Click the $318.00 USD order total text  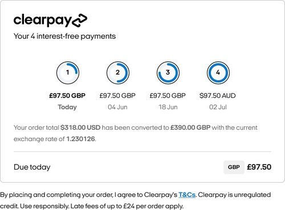[80, 127]
